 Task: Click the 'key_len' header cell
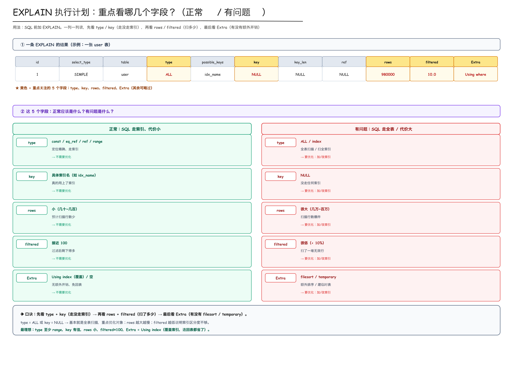pos(300,62)
